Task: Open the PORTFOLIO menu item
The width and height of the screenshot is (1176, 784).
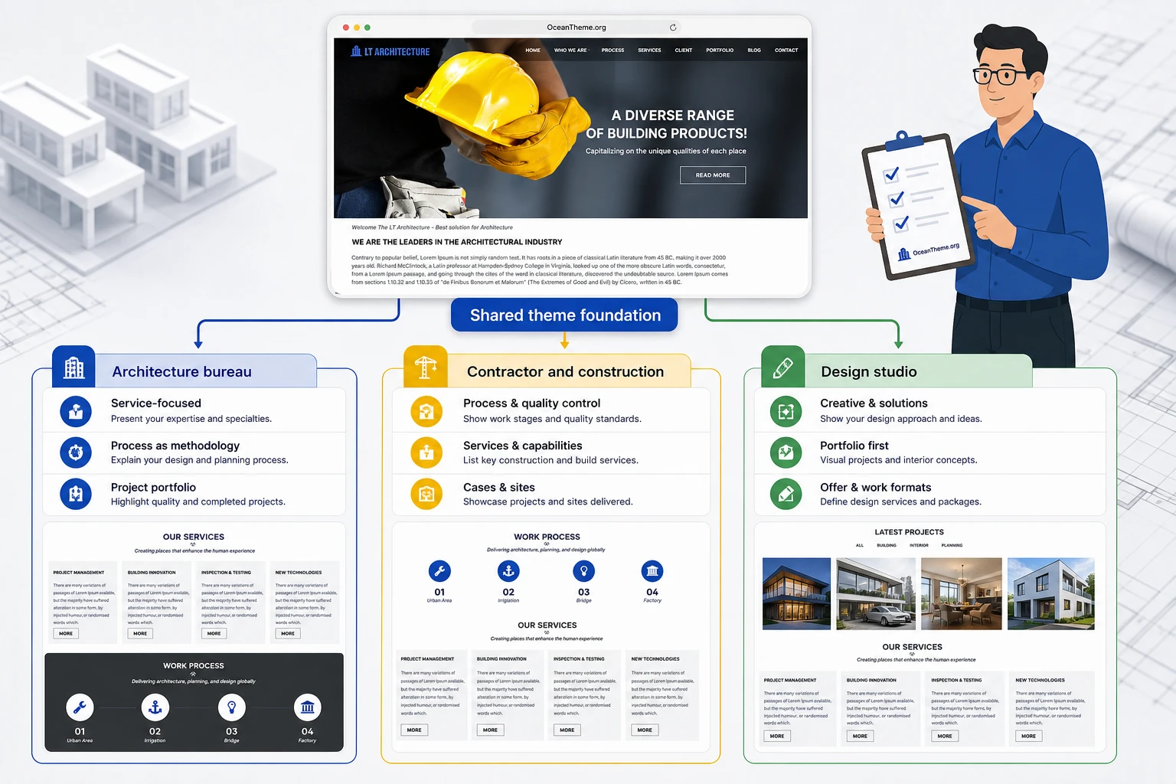Action: (x=720, y=51)
